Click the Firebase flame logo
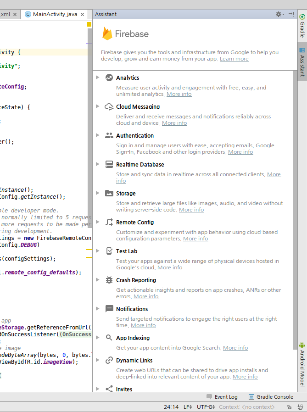This screenshot has height=412, width=307. tap(107, 33)
